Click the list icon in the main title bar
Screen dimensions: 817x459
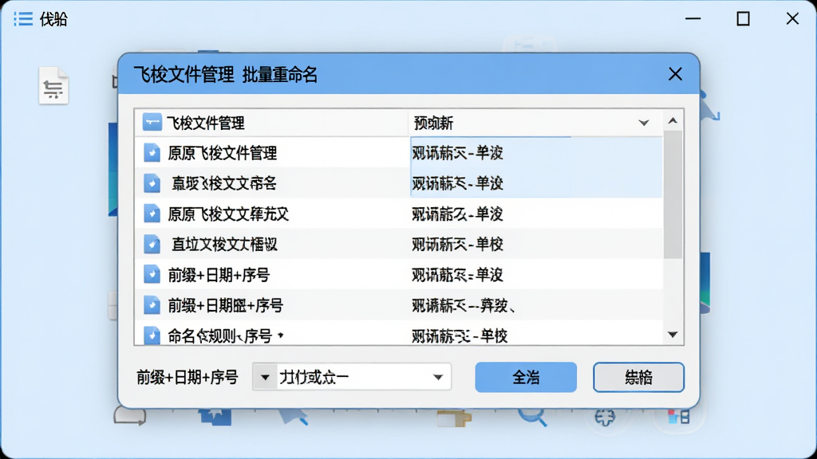tap(23, 19)
